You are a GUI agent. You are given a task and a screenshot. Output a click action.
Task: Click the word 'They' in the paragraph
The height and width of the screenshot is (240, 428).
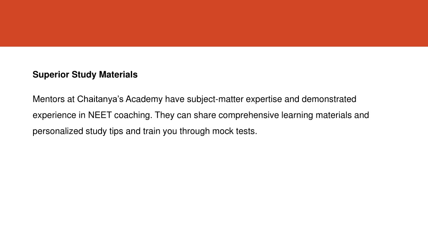click(165, 115)
